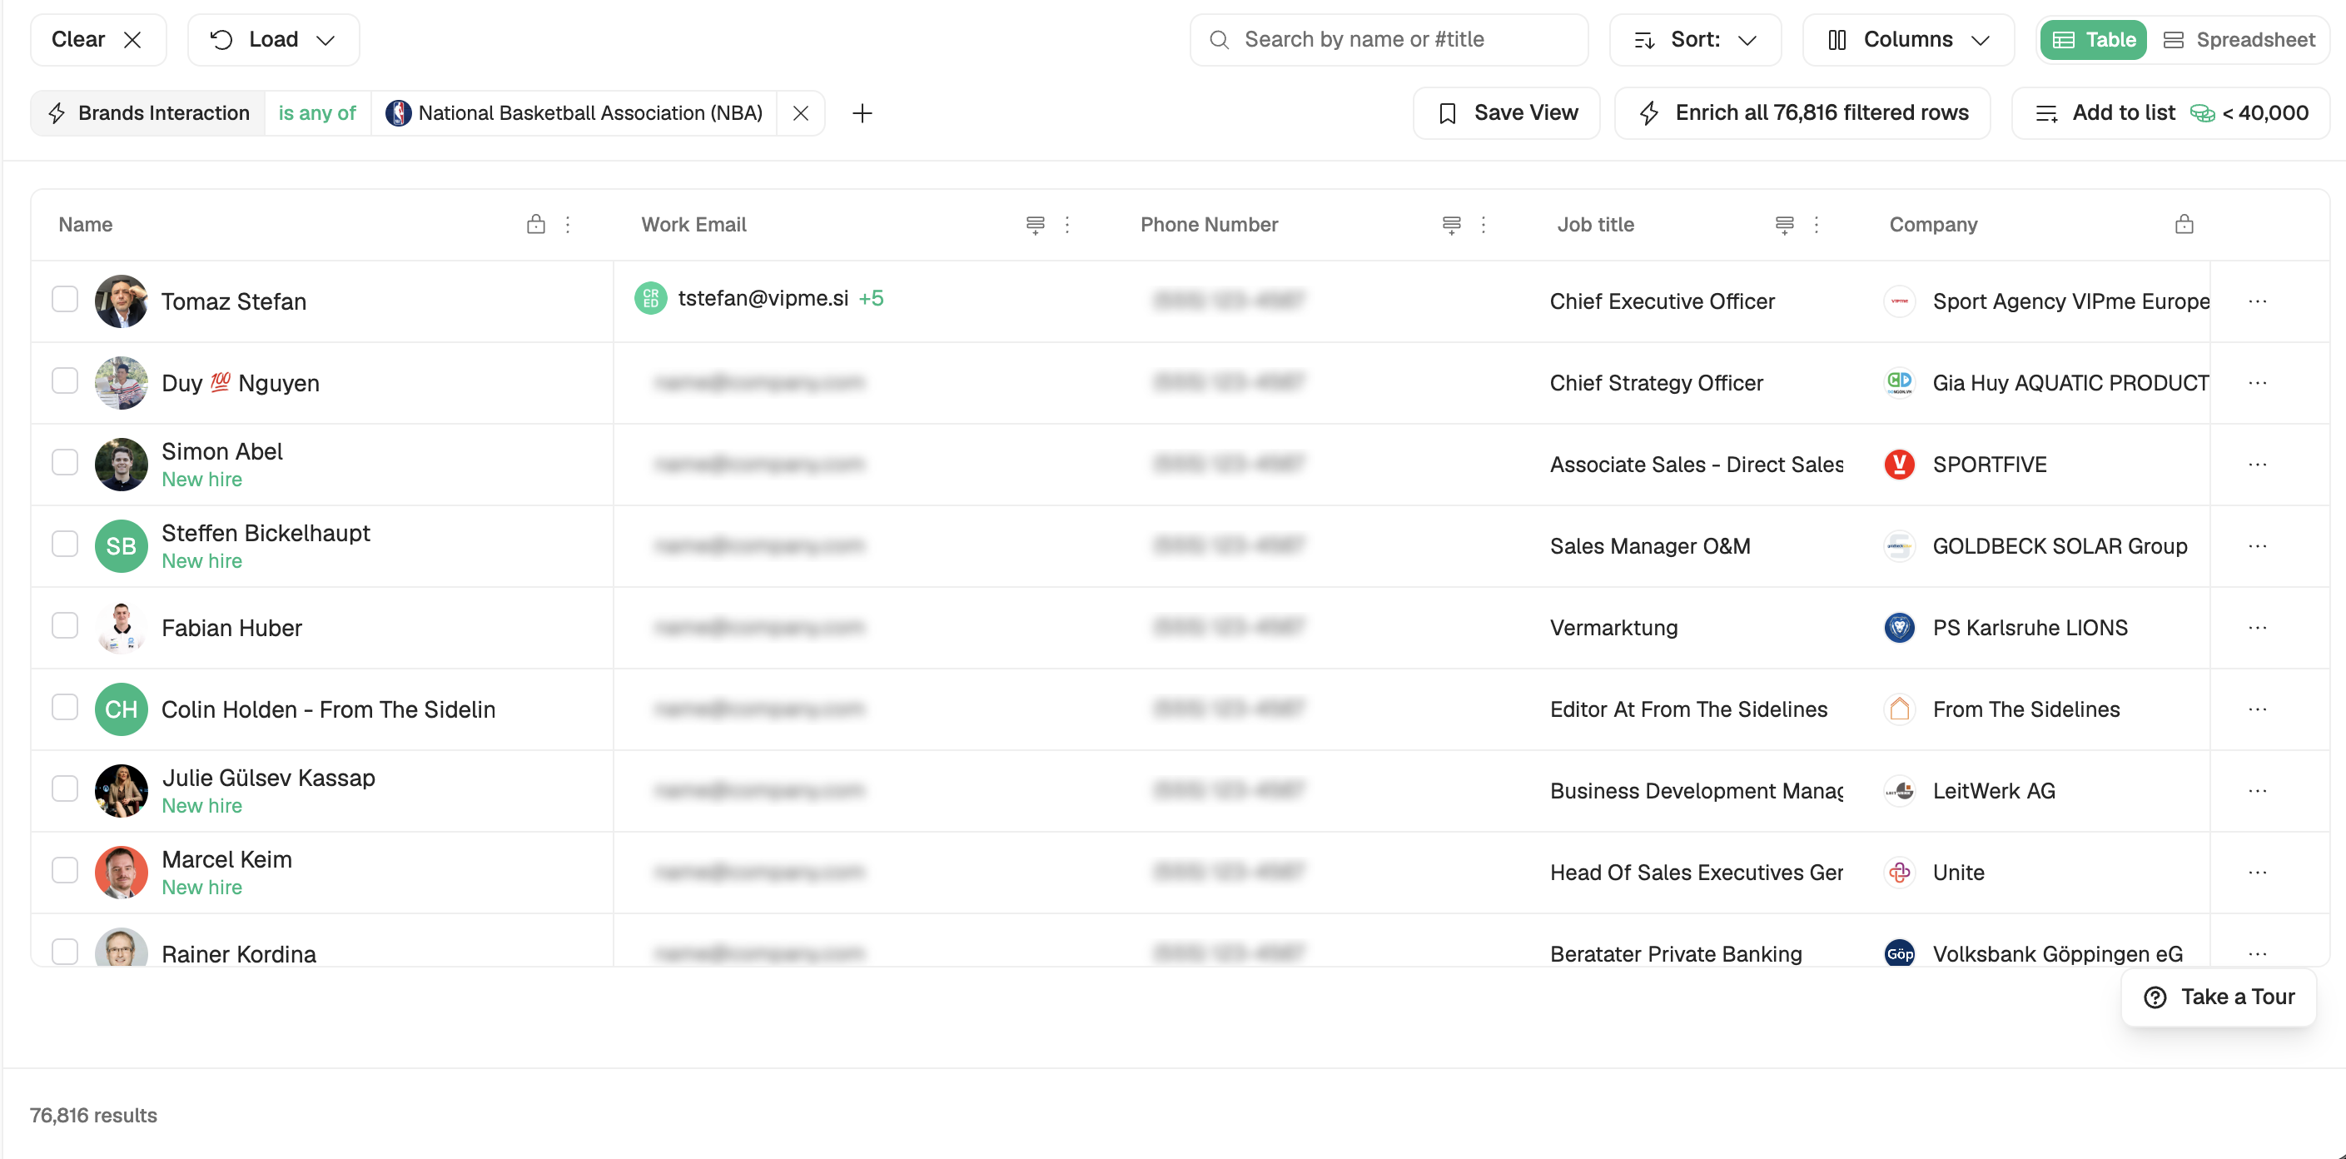This screenshot has width=2346, height=1159.
Task: Open the Columns dropdown
Action: tap(1908, 39)
